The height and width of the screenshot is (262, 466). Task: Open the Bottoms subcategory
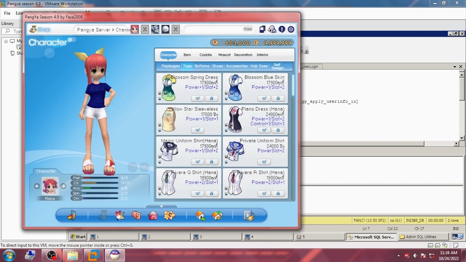(202, 66)
